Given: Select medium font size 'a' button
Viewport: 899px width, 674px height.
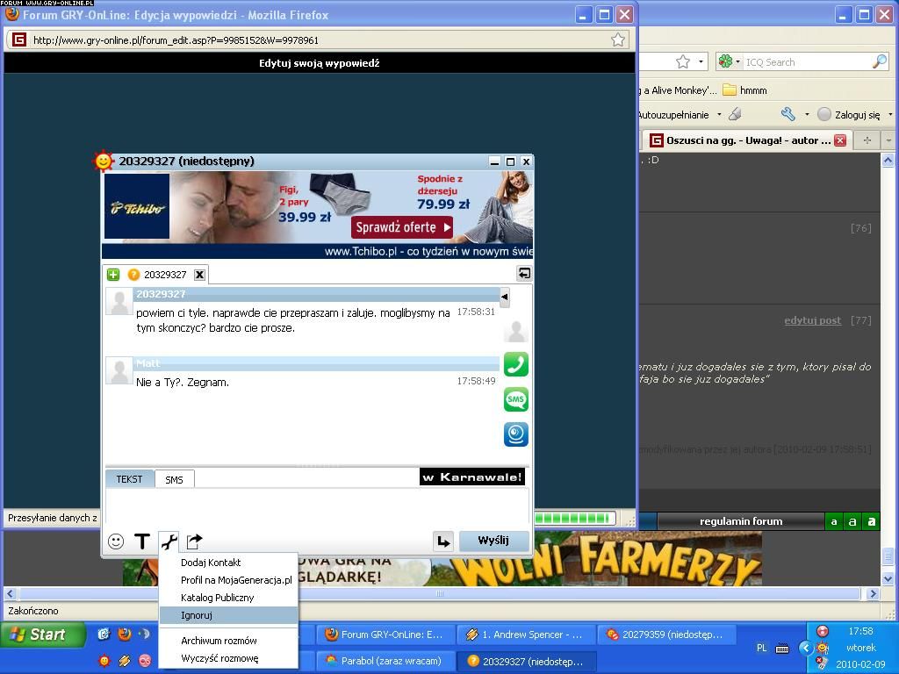Looking at the screenshot, I should pos(852,521).
